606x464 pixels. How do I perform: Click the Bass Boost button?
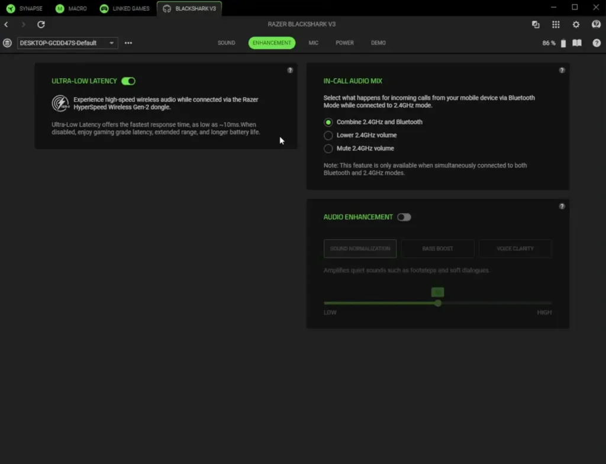tap(437, 249)
